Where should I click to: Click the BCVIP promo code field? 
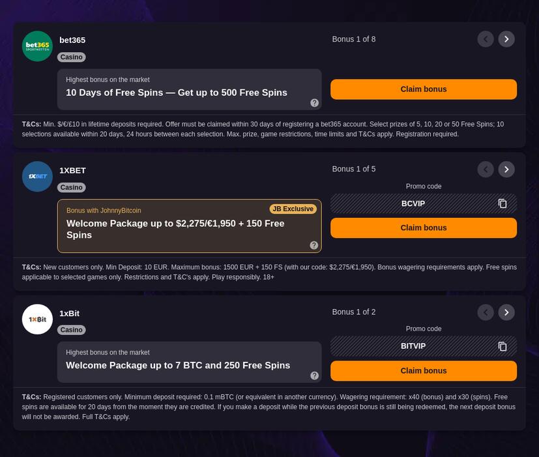[x=413, y=203]
